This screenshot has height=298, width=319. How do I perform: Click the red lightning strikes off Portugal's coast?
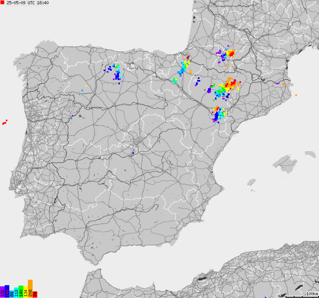(x=5, y=122)
